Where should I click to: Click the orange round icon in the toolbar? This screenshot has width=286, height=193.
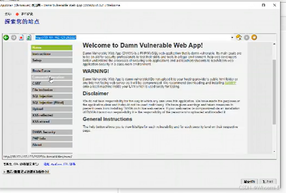[x=254, y=37]
